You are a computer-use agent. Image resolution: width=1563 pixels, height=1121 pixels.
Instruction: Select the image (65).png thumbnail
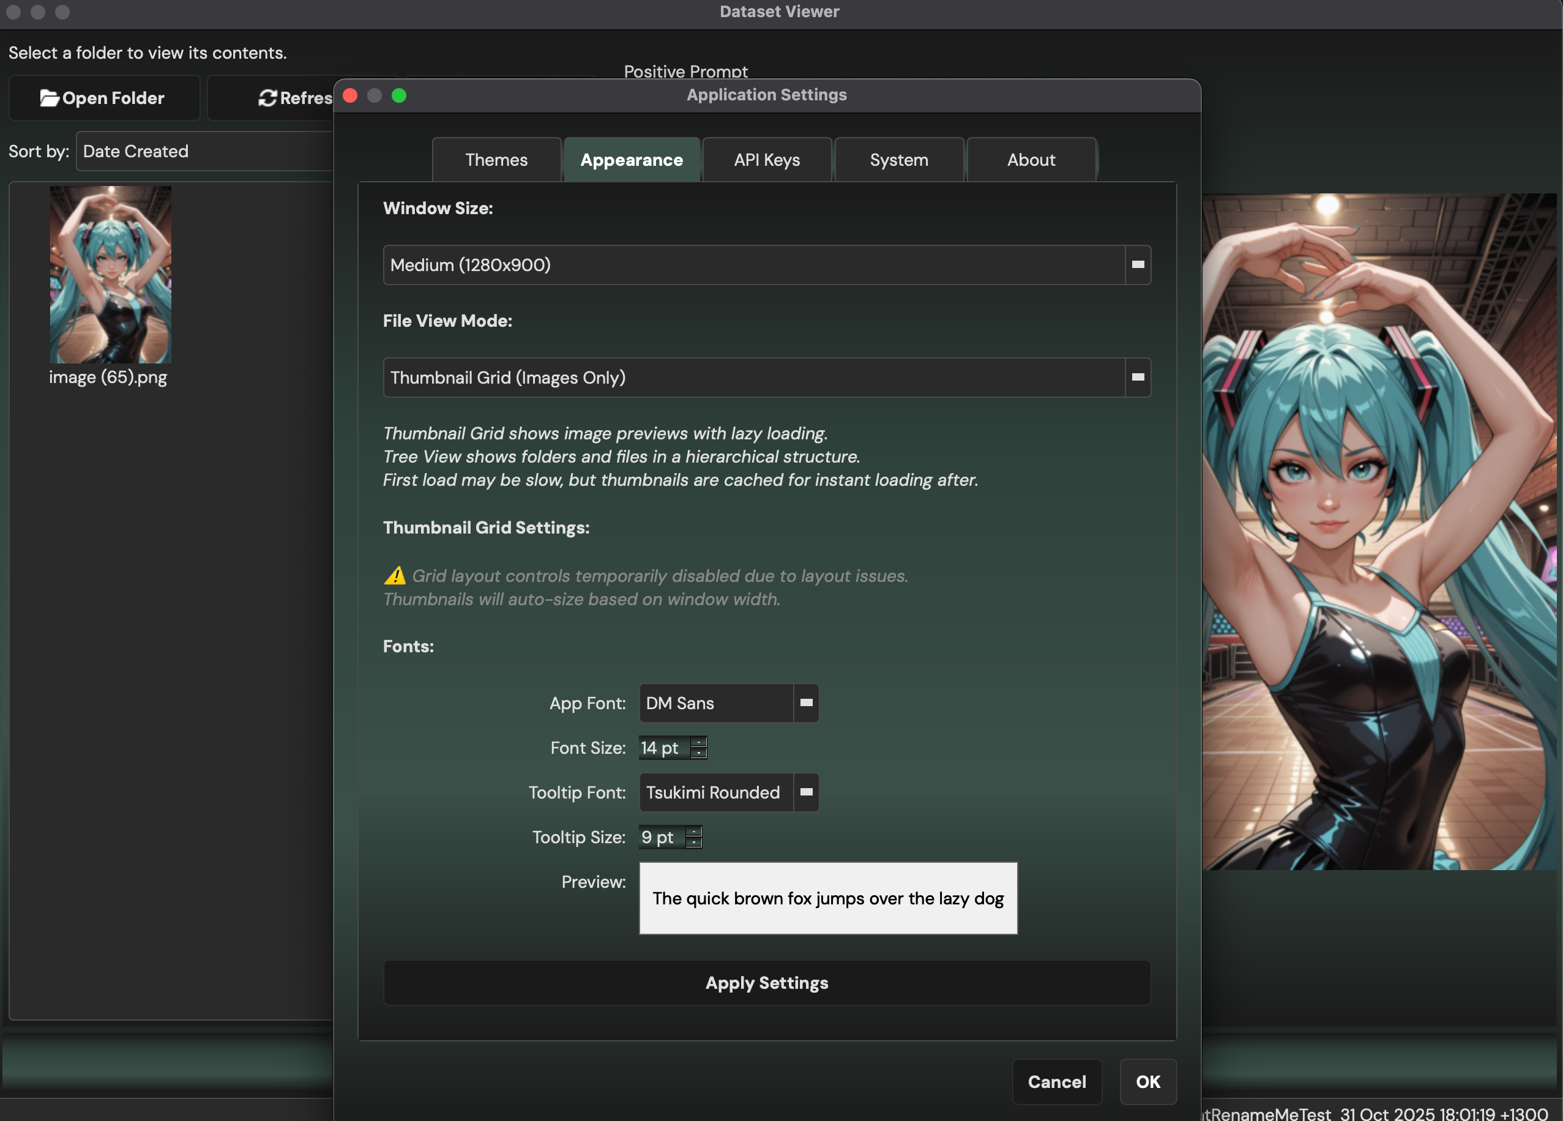click(110, 274)
